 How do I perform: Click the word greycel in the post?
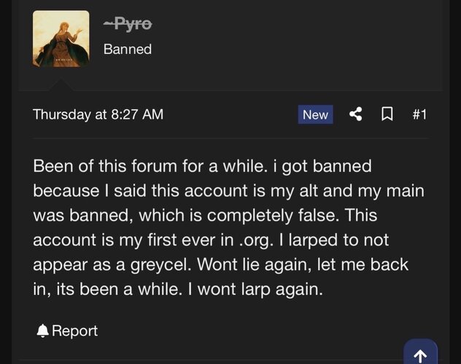[160, 265]
